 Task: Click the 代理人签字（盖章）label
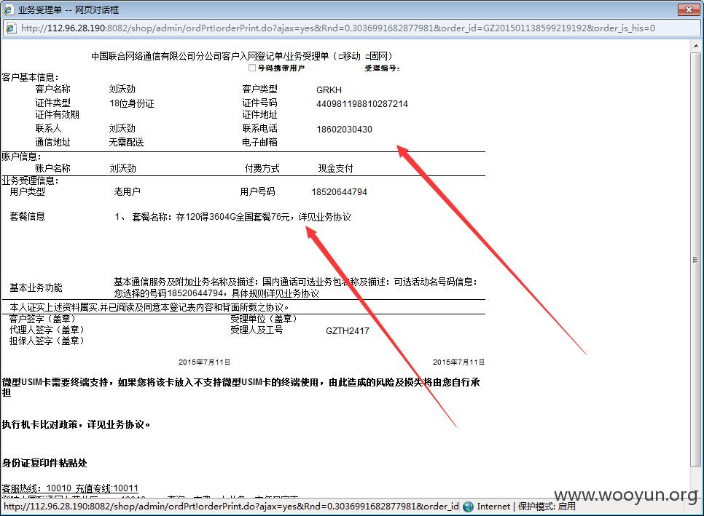click(47, 330)
